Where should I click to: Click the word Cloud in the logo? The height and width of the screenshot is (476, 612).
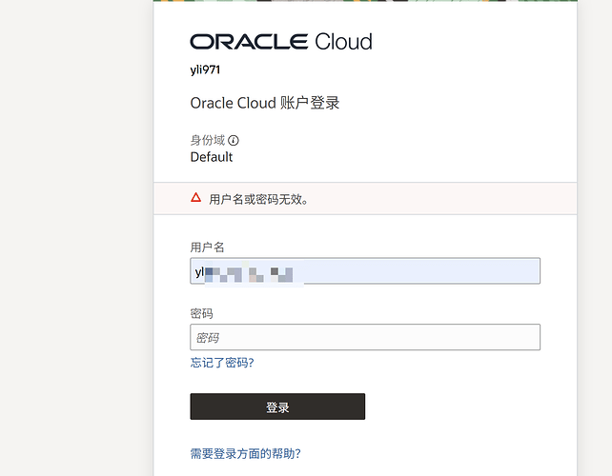341,42
